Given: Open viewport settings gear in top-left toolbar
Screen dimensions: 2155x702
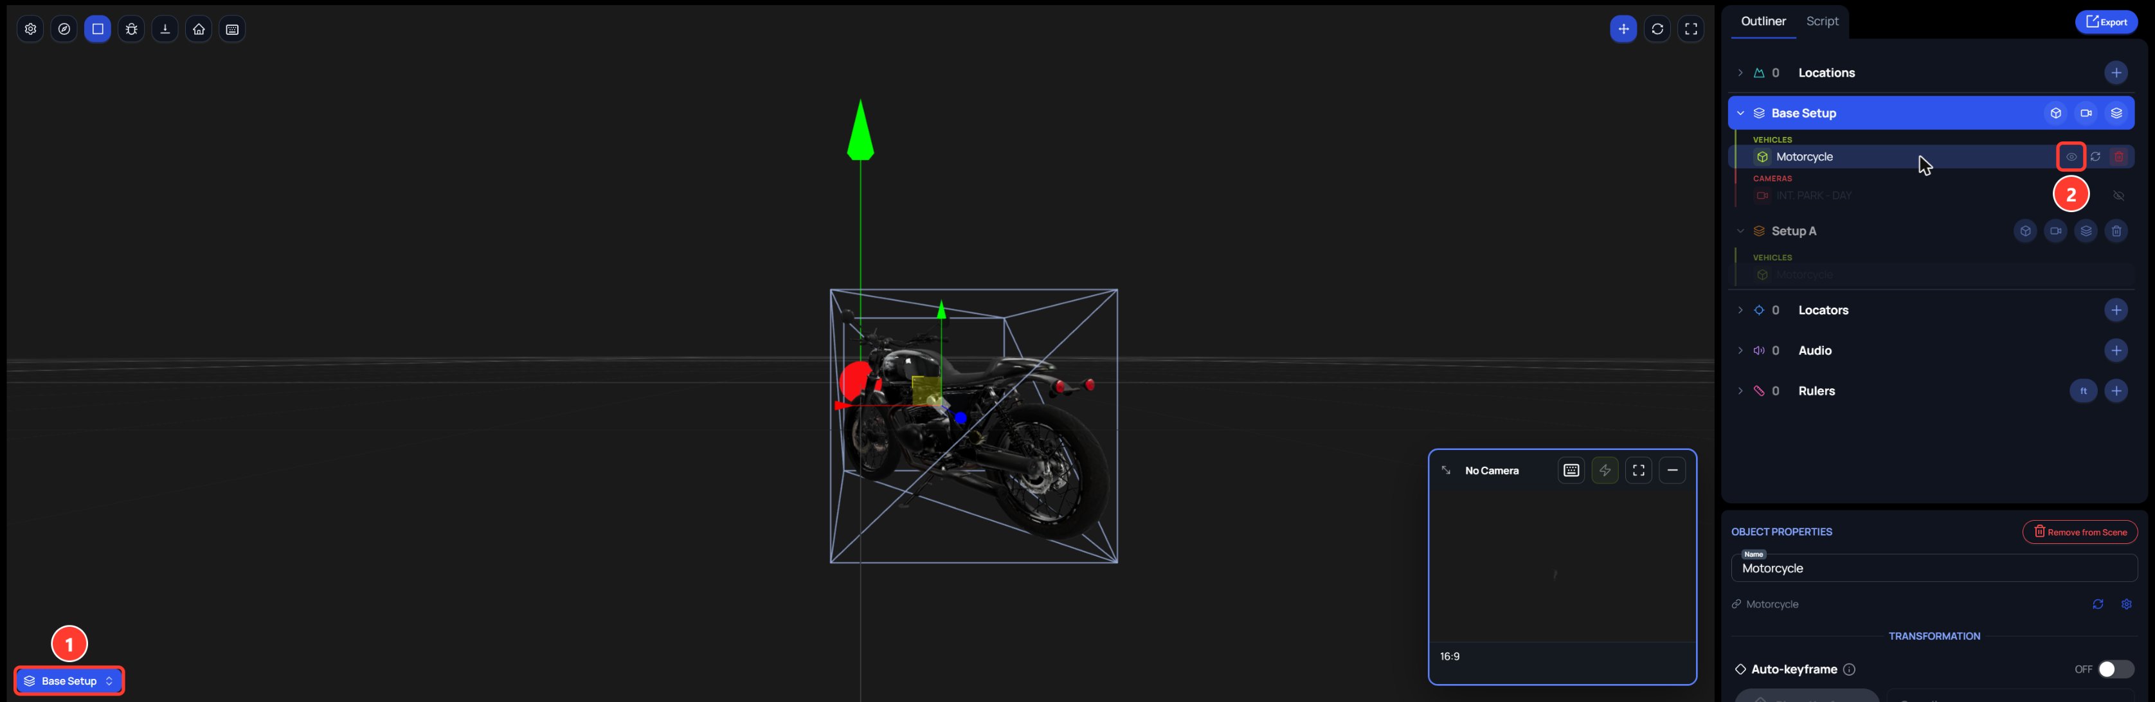Looking at the screenshot, I should click(x=30, y=30).
